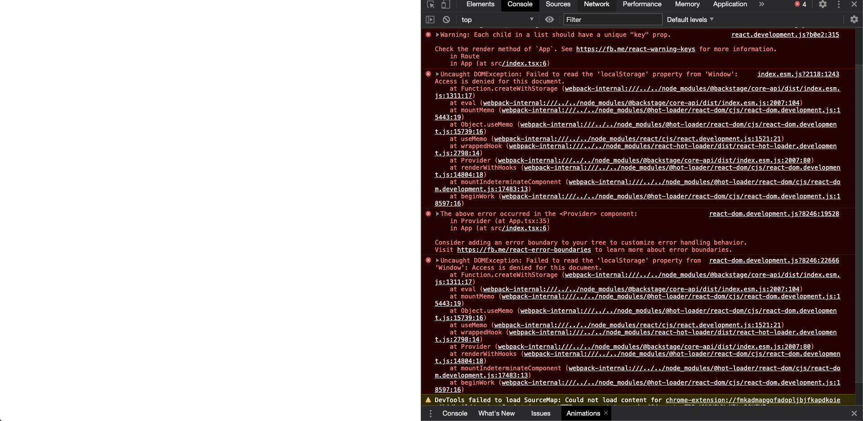
Task: Open the Default levels dropdown
Action: click(x=690, y=19)
